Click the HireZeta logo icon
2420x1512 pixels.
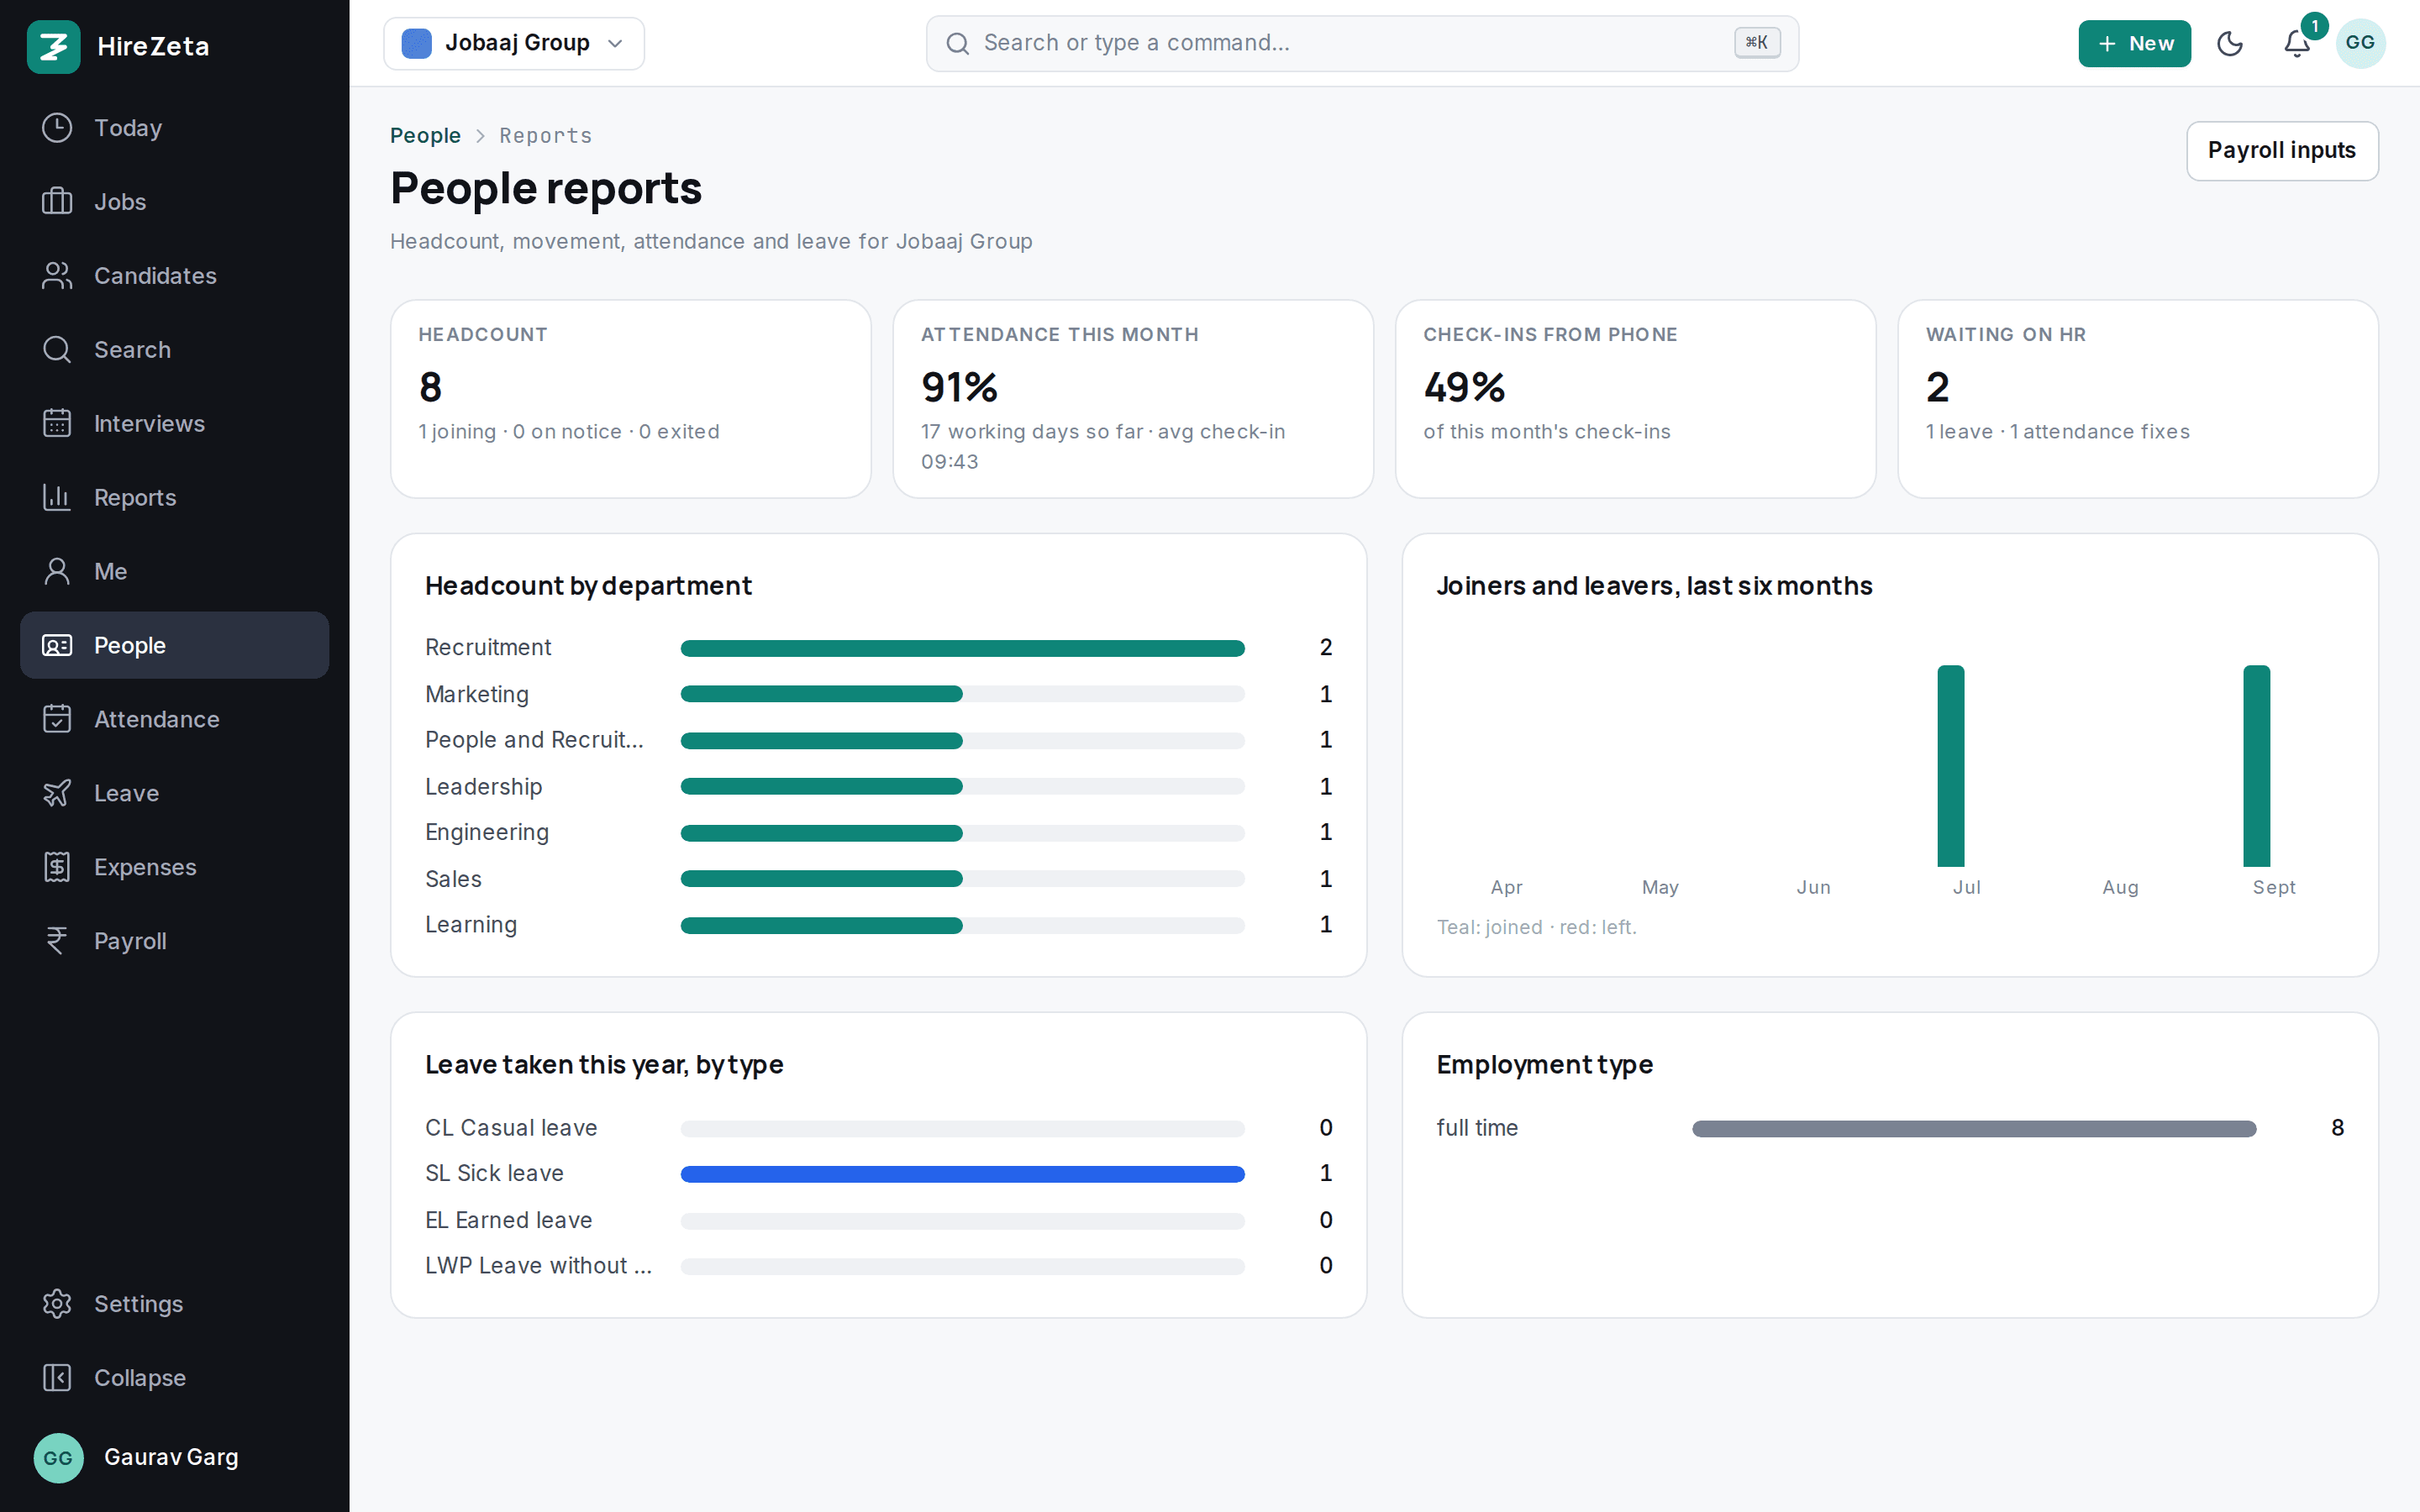pos(53,46)
